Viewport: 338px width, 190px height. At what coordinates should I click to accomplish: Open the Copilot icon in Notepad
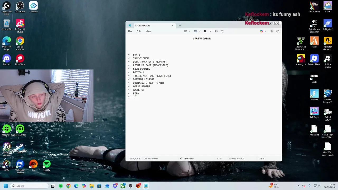[x=262, y=31]
